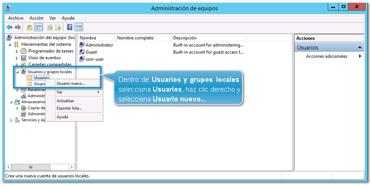This screenshot has width=372, height=186.
Task: Select Ayuda in the context menu
Action: (x=74, y=117)
